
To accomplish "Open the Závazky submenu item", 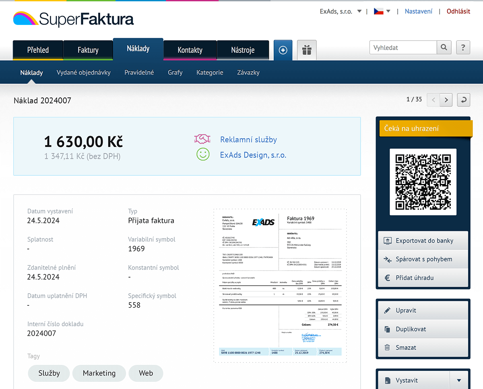I will 248,72.
